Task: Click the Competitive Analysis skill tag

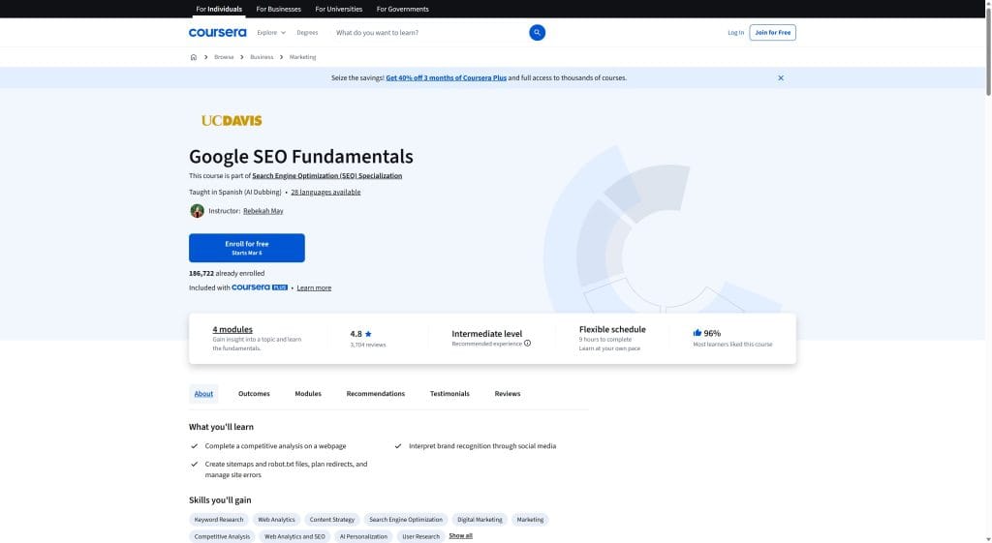Action: (222, 536)
